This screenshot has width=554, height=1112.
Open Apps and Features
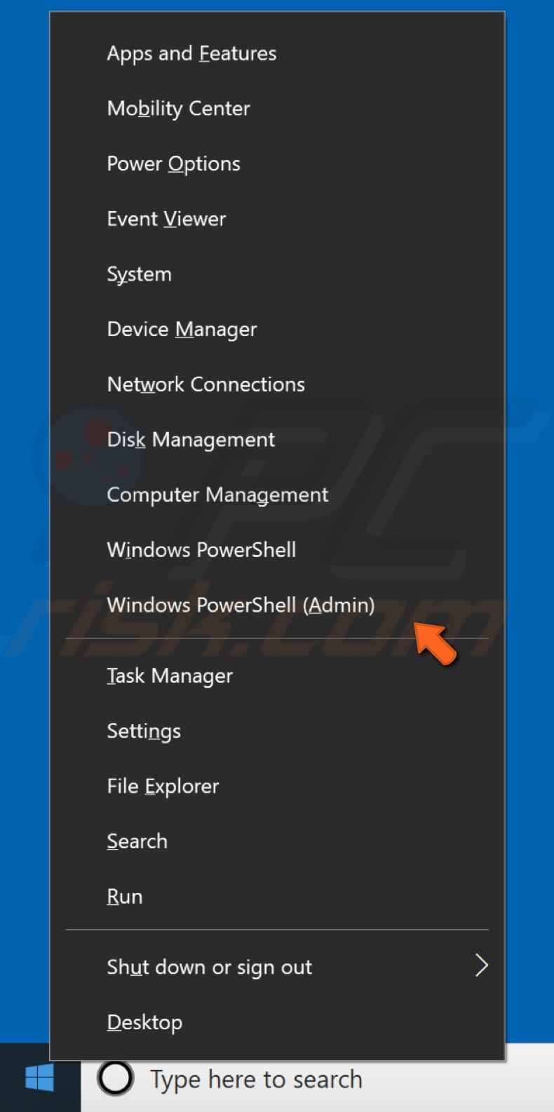pyautogui.click(x=191, y=53)
